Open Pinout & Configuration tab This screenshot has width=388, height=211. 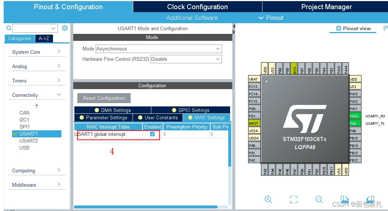coord(68,7)
